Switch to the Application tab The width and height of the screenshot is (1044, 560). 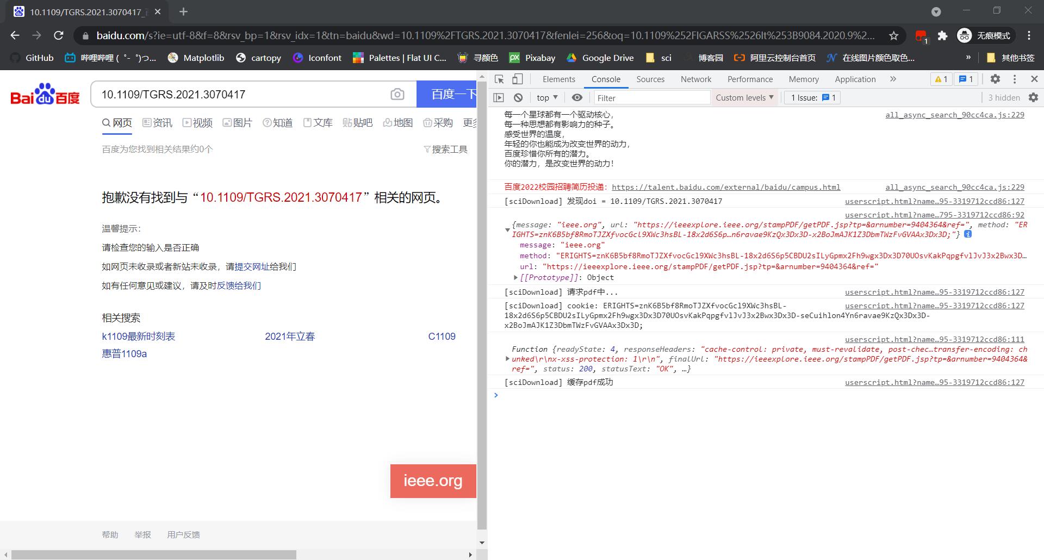click(855, 79)
